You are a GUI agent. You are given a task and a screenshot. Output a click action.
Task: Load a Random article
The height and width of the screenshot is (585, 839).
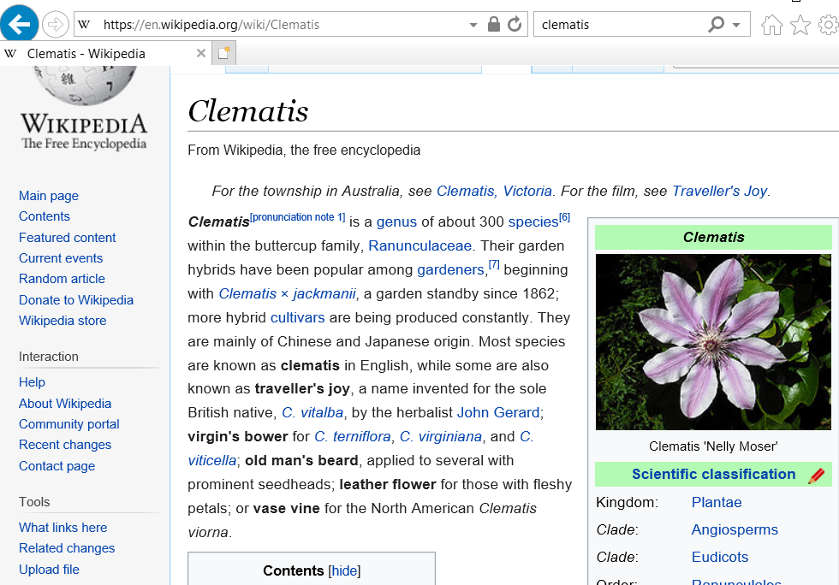[62, 279]
